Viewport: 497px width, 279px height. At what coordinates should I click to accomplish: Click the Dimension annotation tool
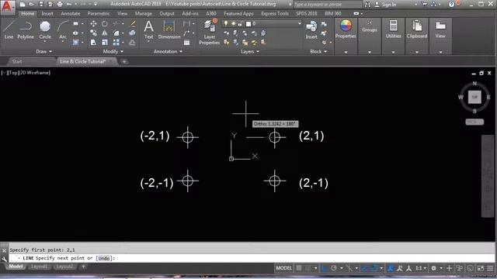(x=169, y=30)
